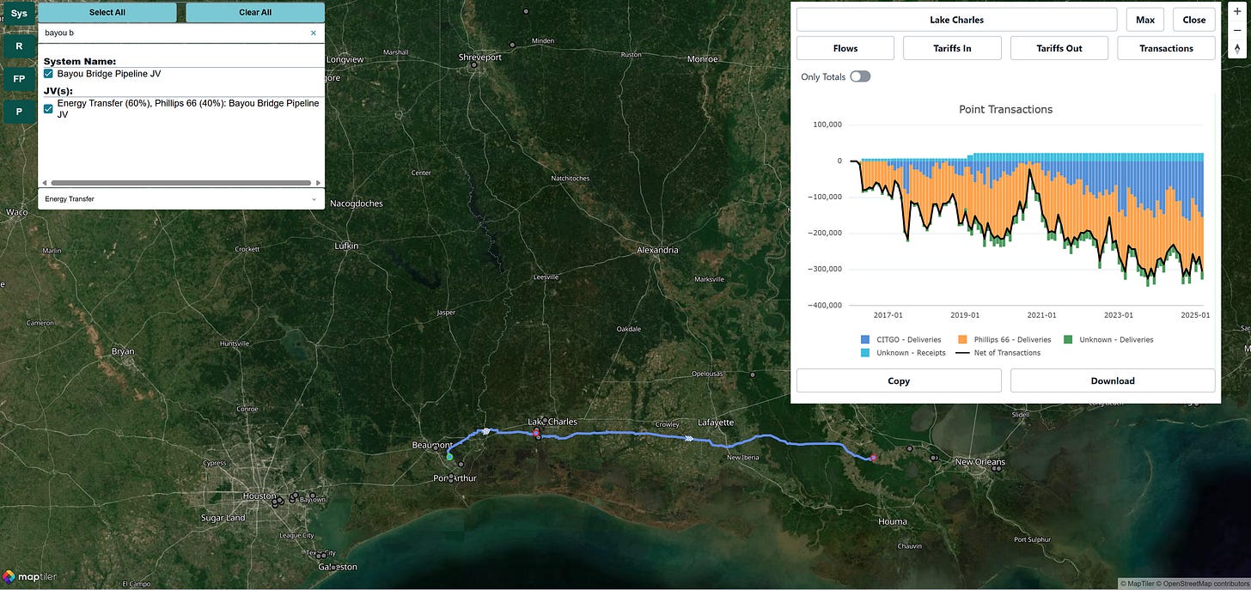Select the pink marker at pipeline's eastern end
The width and height of the screenshot is (1251, 590).
coord(873,458)
